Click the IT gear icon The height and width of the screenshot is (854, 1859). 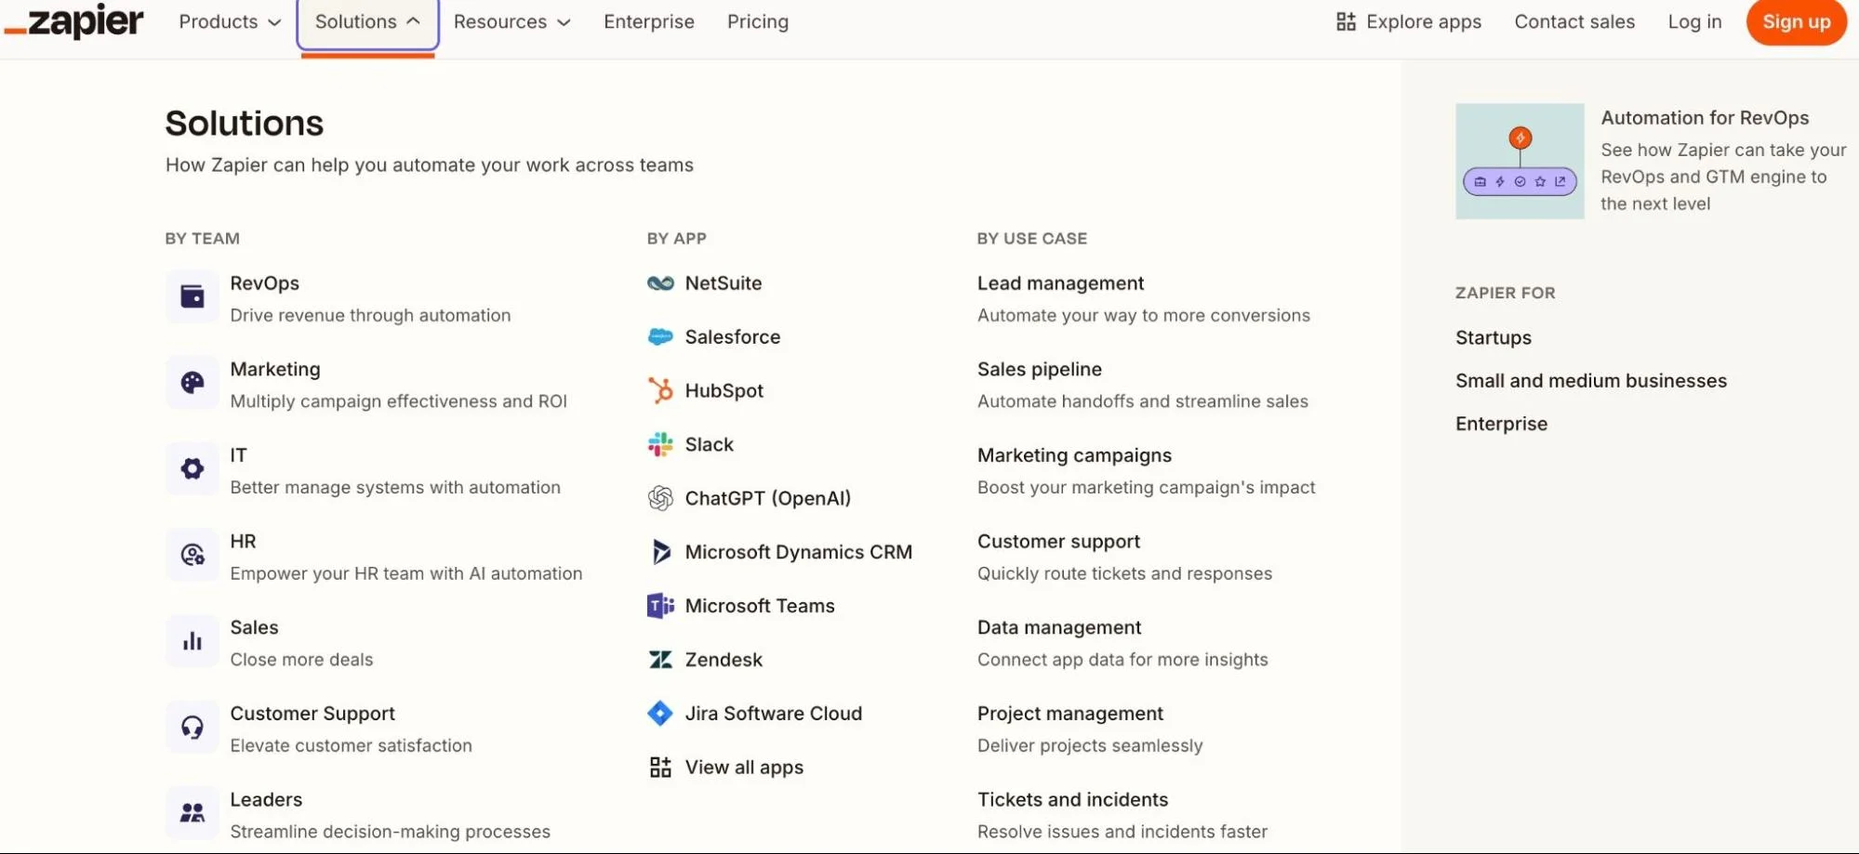click(x=193, y=468)
